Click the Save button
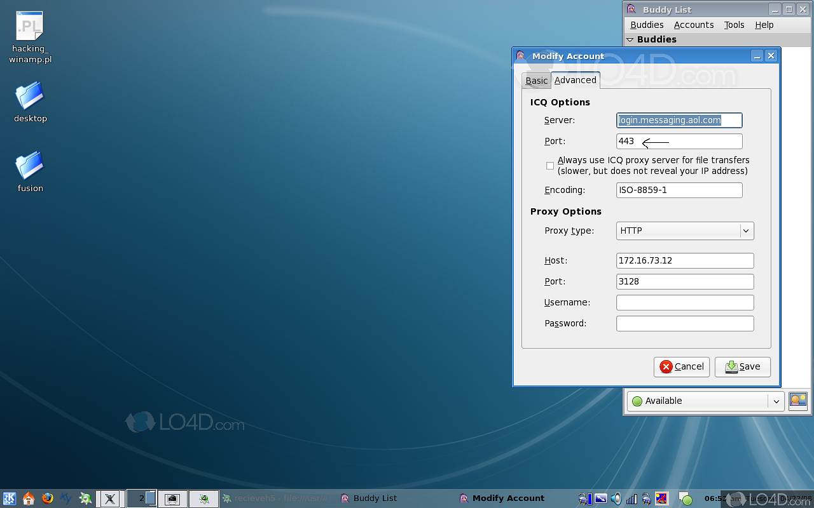Viewport: 814px width, 508px height. [743, 366]
